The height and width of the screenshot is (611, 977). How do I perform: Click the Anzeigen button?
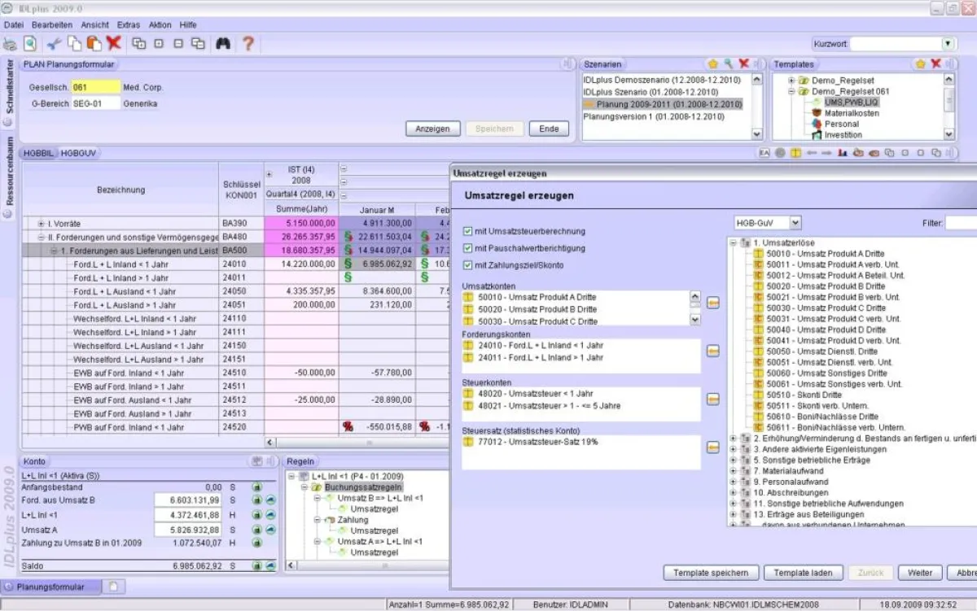point(432,129)
